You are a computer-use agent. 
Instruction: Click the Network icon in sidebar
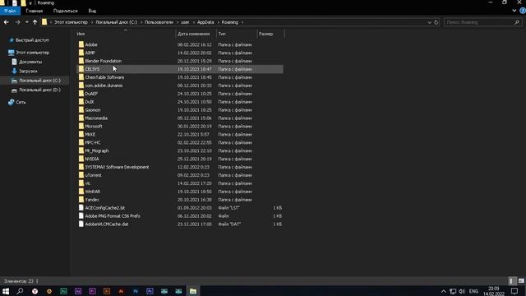pos(12,102)
